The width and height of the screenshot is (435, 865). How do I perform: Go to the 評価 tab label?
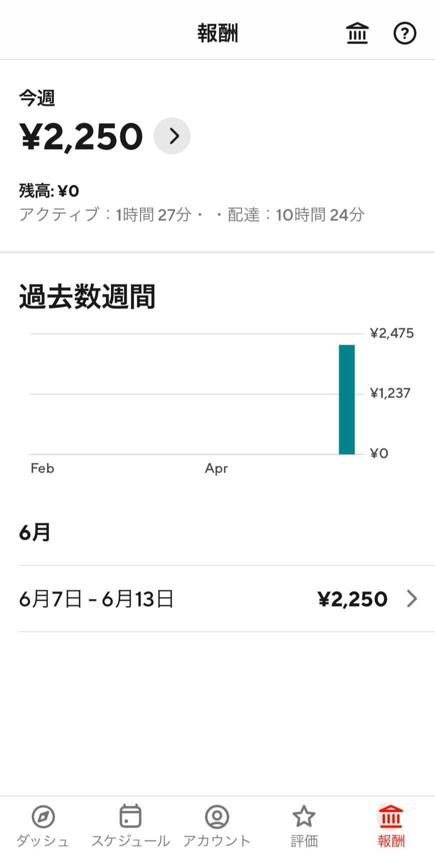point(304,841)
